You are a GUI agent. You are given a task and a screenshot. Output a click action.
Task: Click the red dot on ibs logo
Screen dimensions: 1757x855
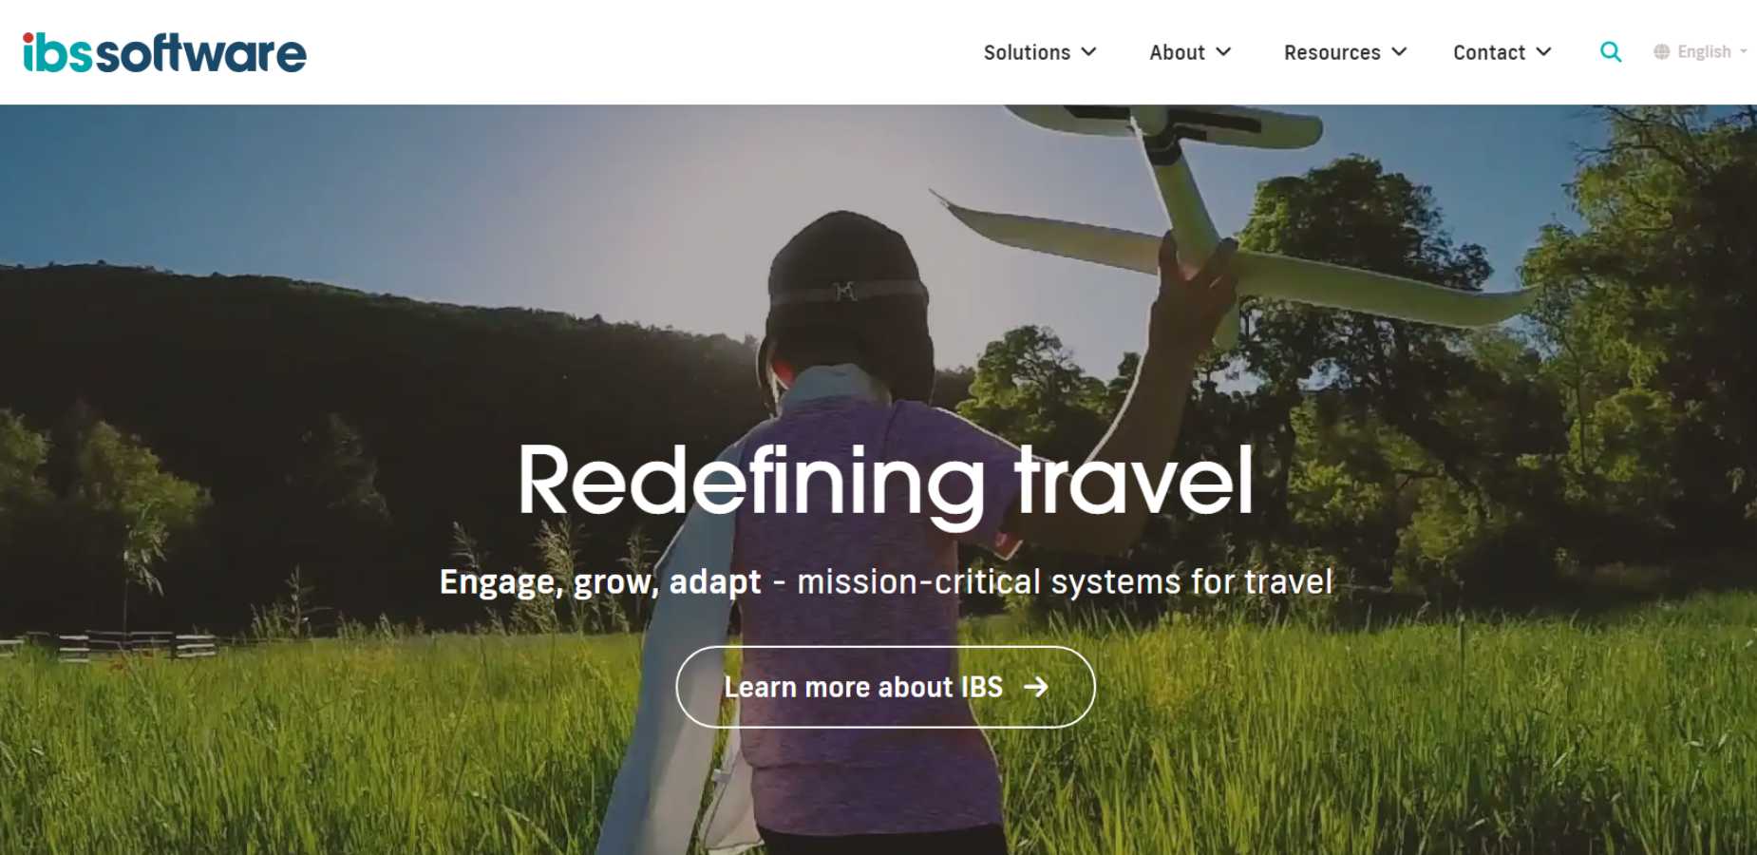[x=28, y=38]
